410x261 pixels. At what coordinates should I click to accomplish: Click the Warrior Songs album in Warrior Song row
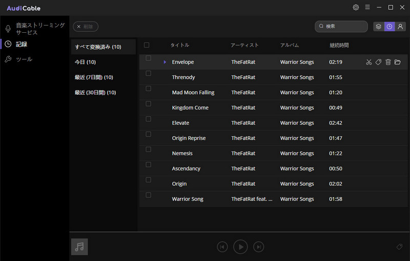[x=297, y=199]
